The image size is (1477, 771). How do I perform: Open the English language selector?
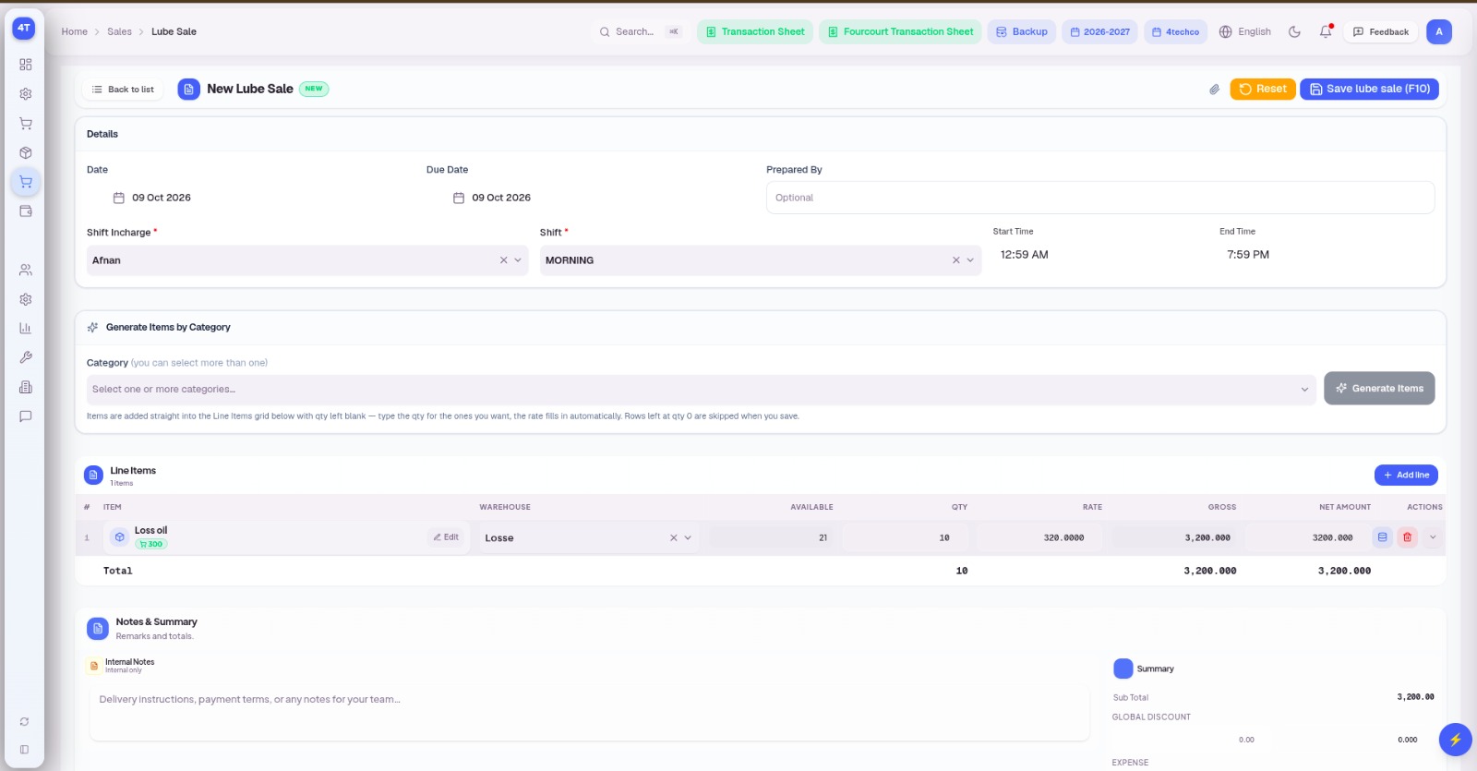pos(1245,31)
